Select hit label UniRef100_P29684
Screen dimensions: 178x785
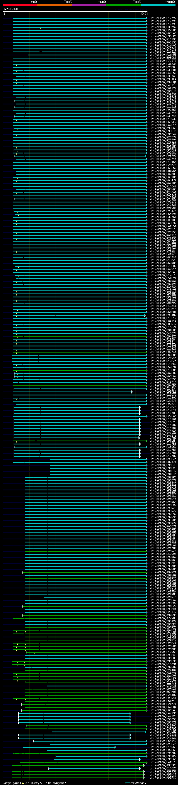pyautogui.click(x=163, y=339)
